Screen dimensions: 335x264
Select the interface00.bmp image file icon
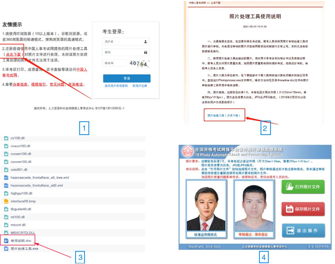[x=6, y=201]
